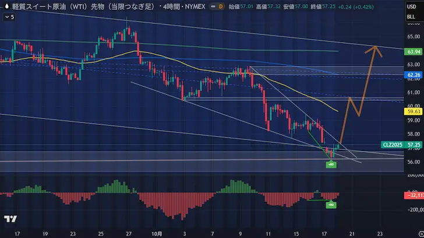This screenshot has height=238, width=424.
Task: Open the BLL unit dropdown
Action: pyautogui.click(x=413, y=17)
